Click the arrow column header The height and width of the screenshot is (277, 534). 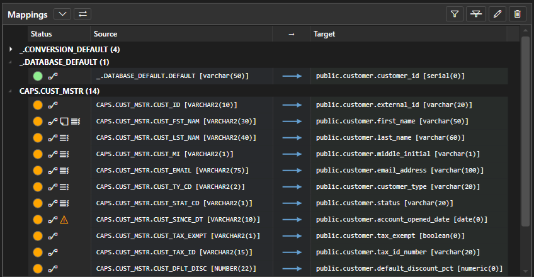point(291,34)
